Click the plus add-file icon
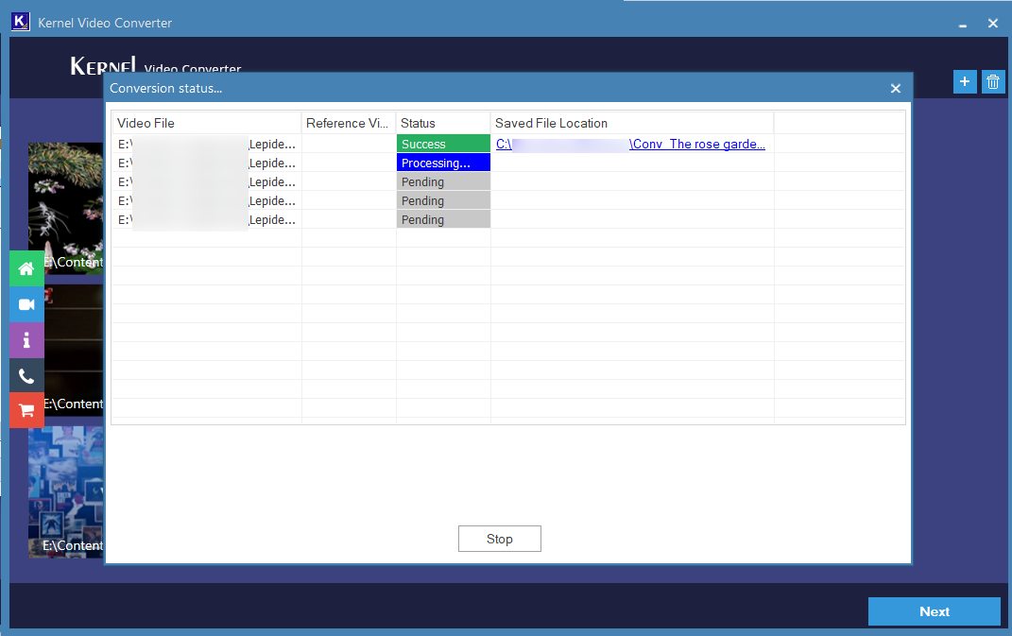 pyautogui.click(x=965, y=82)
